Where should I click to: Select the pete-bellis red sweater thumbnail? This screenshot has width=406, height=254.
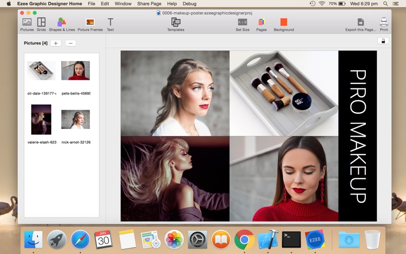76,71
